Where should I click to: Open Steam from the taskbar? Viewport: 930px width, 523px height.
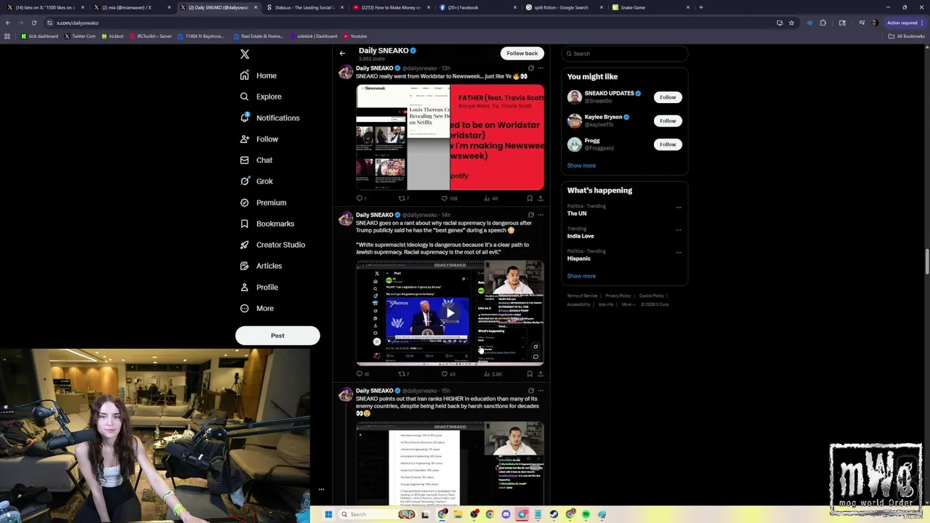pyautogui.click(x=554, y=514)
